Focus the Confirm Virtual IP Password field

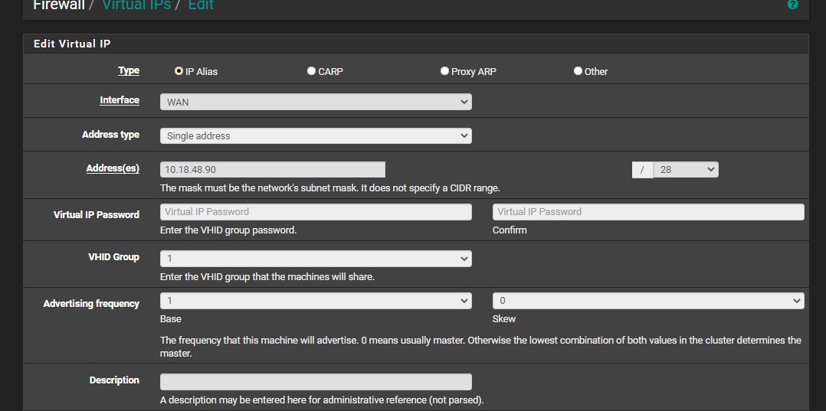point(648,211)
